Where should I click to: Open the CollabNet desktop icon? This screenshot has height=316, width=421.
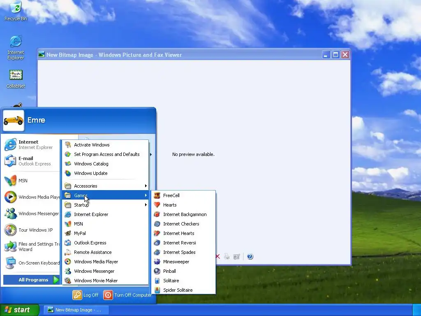click(x=16, y=79)
